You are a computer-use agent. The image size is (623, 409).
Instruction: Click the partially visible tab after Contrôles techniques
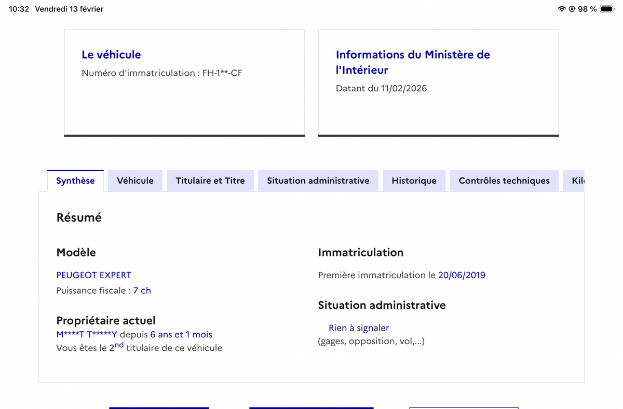tap(575, 181)
